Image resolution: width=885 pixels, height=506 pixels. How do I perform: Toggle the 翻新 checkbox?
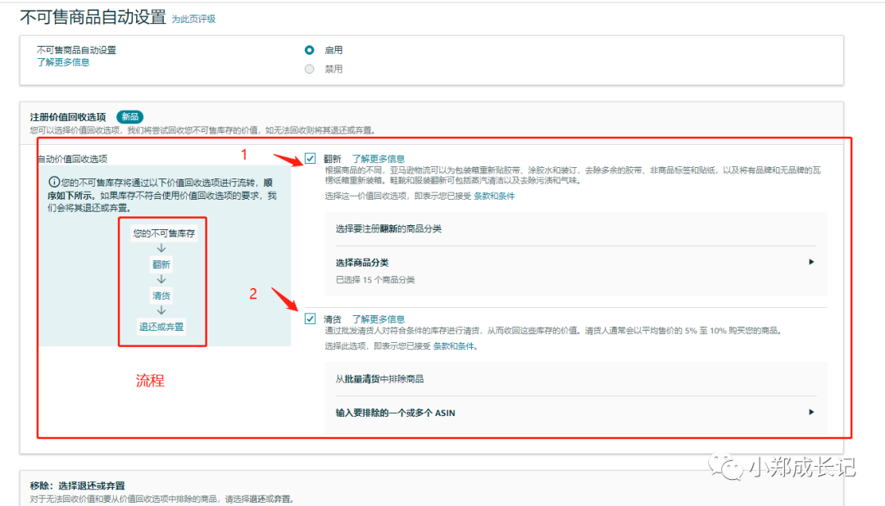pyautogui.click(x=310, y=159)
